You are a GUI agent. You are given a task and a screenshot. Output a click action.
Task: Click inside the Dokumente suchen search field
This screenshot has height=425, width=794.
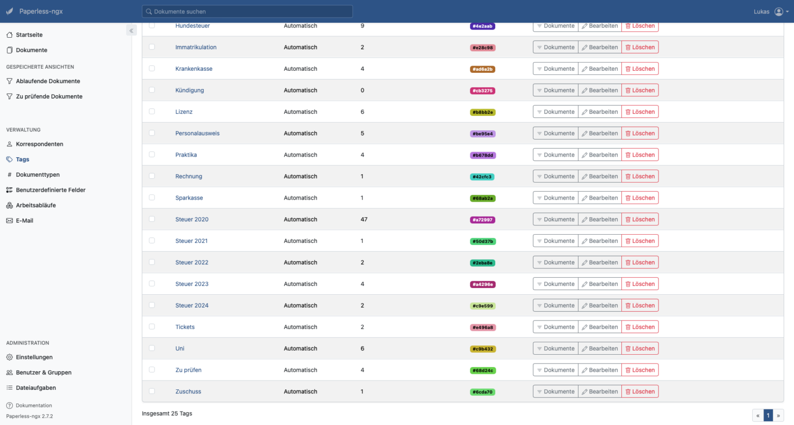tap(247, 11)
